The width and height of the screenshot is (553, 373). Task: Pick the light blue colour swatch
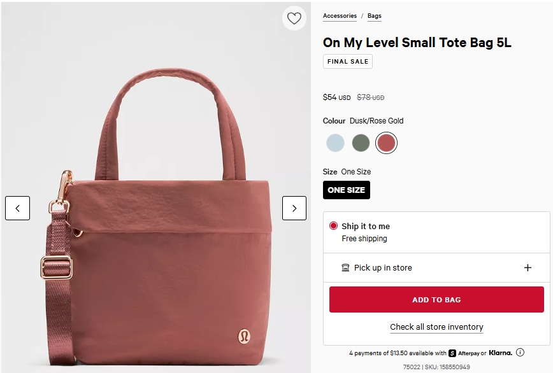click(x=335, y=143)
